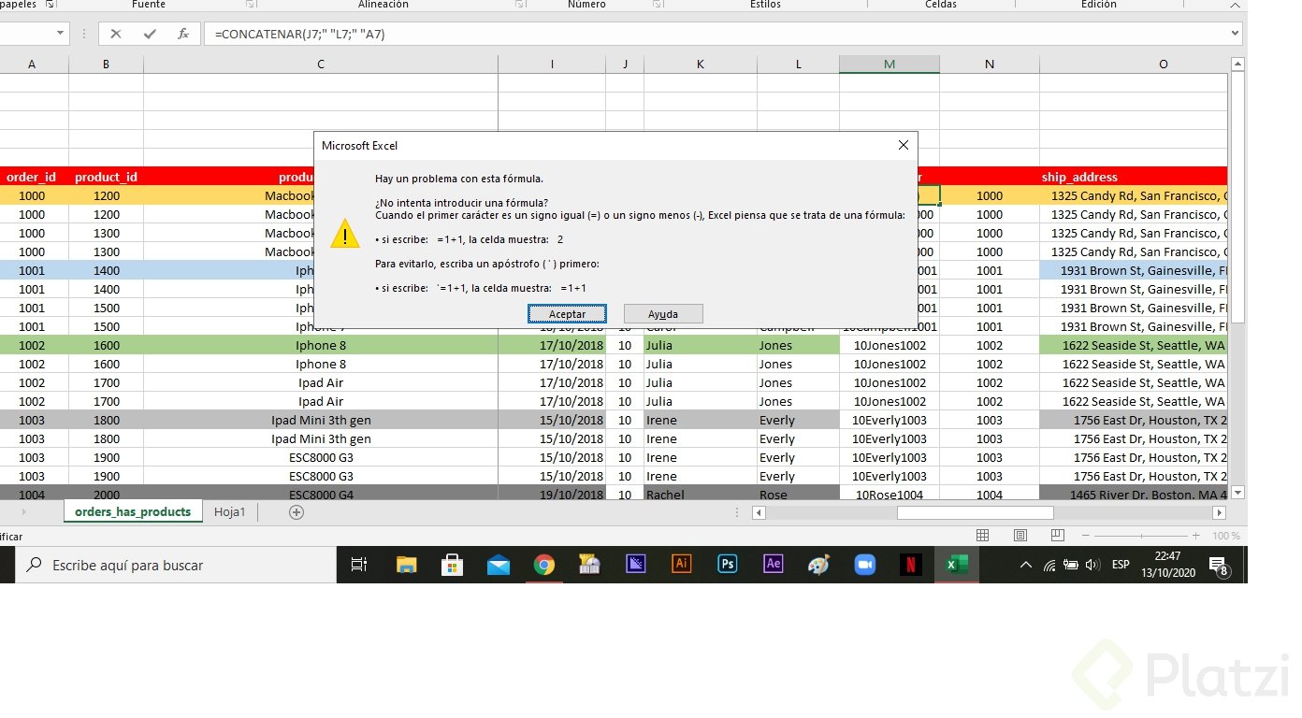Click Aceptar in the Excel dialog
Viewport: 1302px width, 718px height.
pyautogui.click(x=567, y=314)
